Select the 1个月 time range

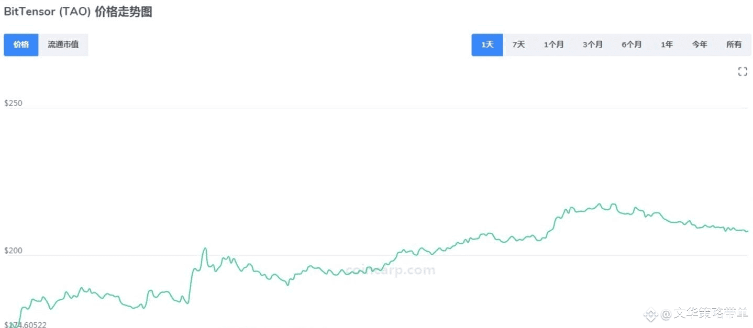tap(553, 45)
